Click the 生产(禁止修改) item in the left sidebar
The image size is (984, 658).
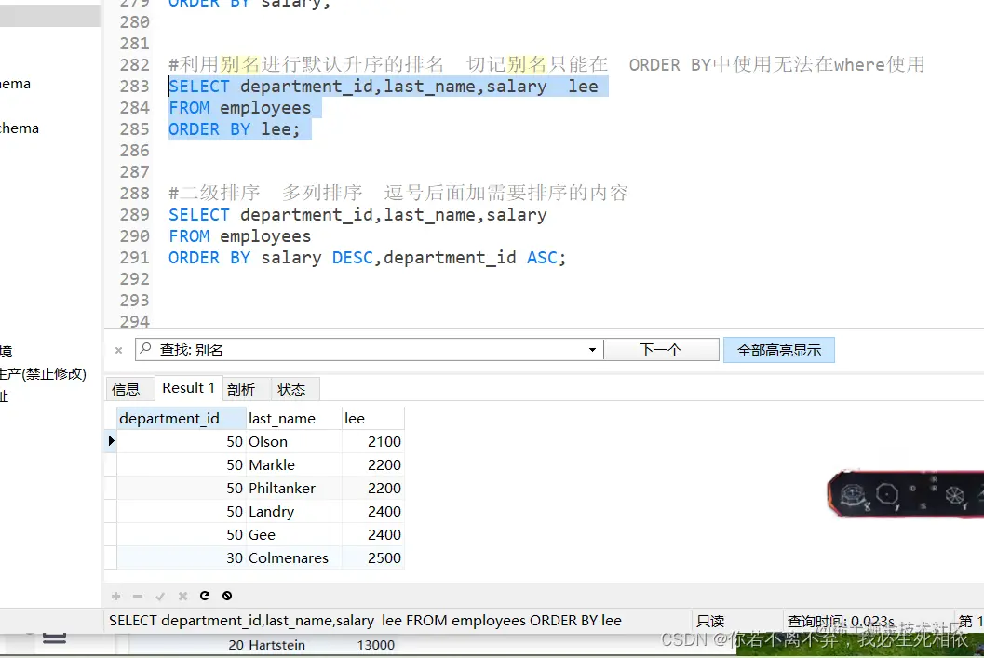[43, 374]
